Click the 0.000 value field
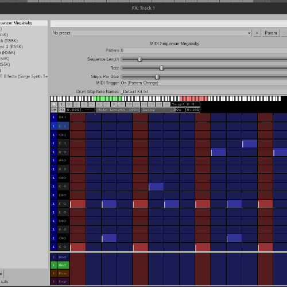This screenshot has width=287, height=287. 73,110
